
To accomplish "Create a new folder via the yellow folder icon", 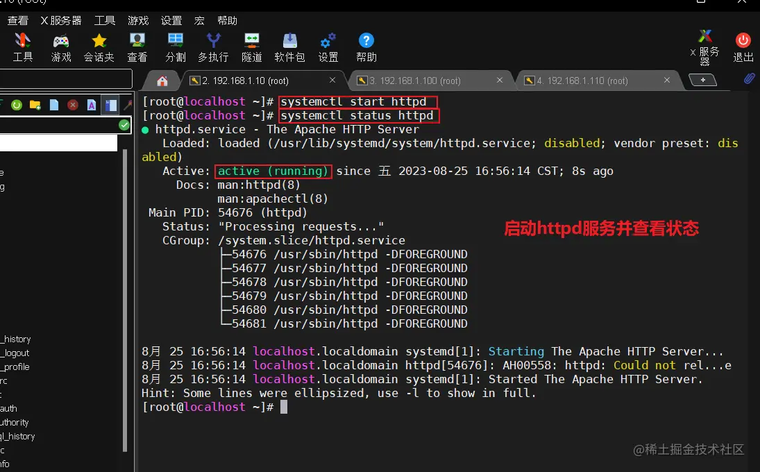I will coord(35,105).
